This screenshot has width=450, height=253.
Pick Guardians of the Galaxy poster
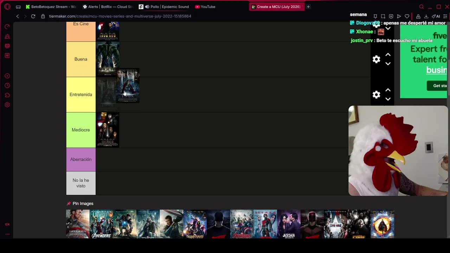click(195, 224)
